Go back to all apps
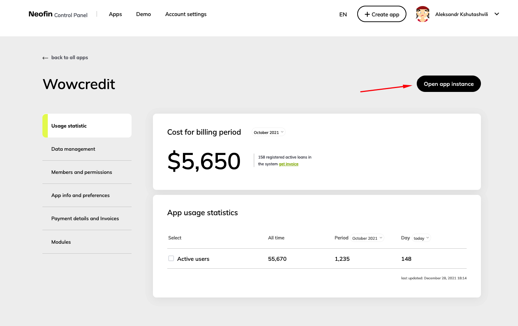The height and width of the screenshot is (326, 518). pos(70,57)
